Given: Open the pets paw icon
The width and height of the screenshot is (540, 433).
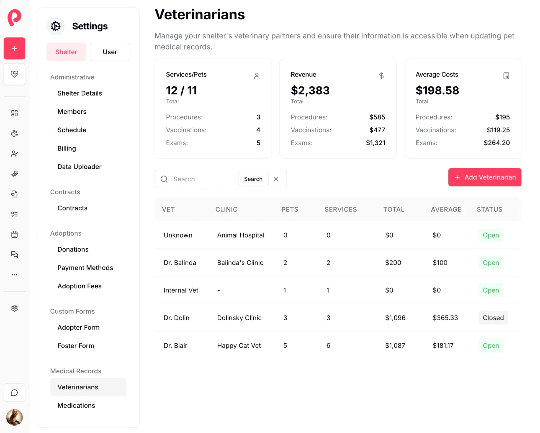Looking at the screenshot, I should point(14,134).
